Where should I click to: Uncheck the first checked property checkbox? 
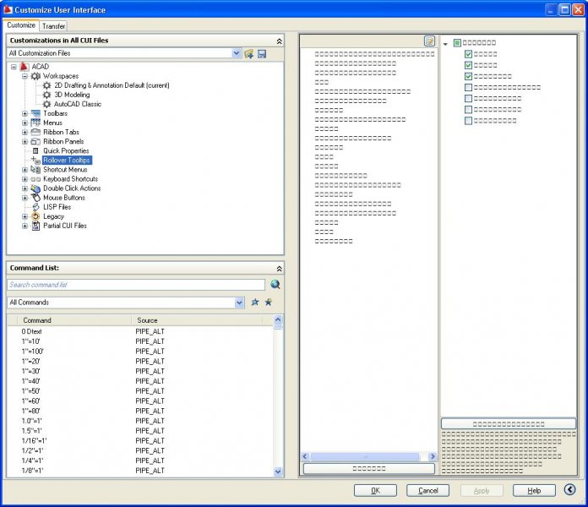click(469, 54)
